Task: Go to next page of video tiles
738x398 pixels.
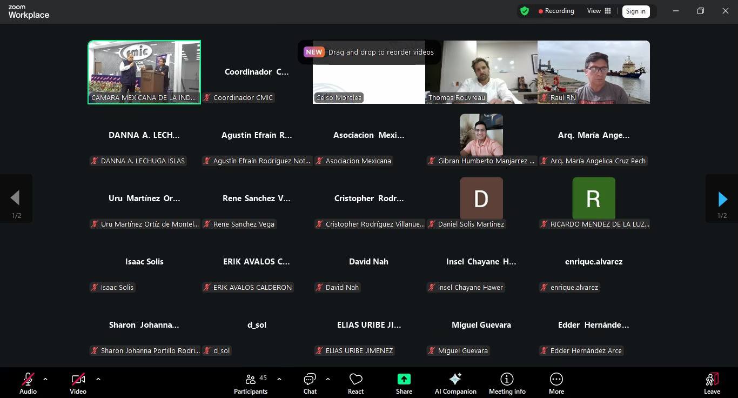Action: coord(722,199)
